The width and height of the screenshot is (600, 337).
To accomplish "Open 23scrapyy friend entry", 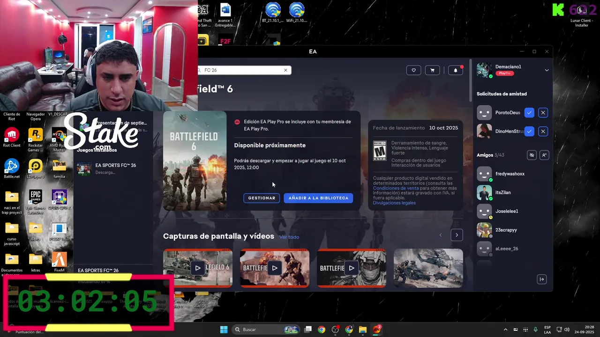I will (x=512, y=230).
